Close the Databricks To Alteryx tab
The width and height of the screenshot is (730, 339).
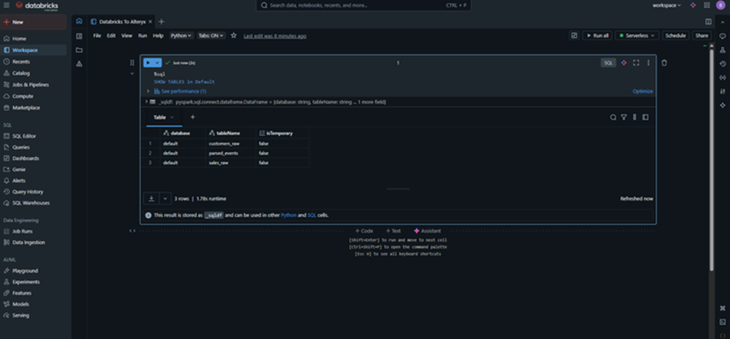151,22
